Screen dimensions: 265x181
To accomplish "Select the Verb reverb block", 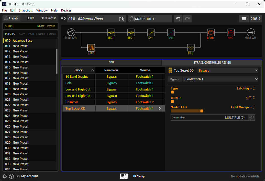I will coord(211,32).
